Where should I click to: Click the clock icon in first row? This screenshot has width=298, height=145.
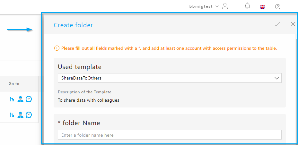(x=29, y=99)
